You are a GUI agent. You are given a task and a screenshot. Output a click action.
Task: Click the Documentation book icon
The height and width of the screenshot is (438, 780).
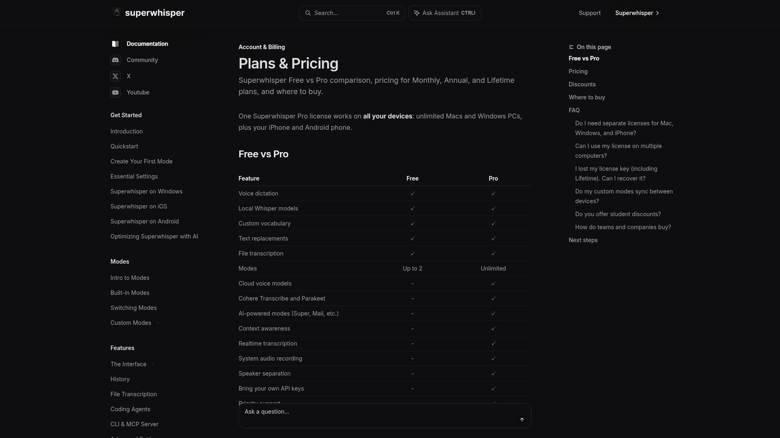115,44
